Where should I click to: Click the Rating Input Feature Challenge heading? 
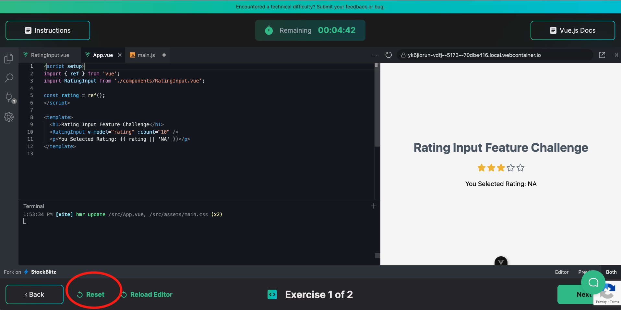tap(501, 148)
